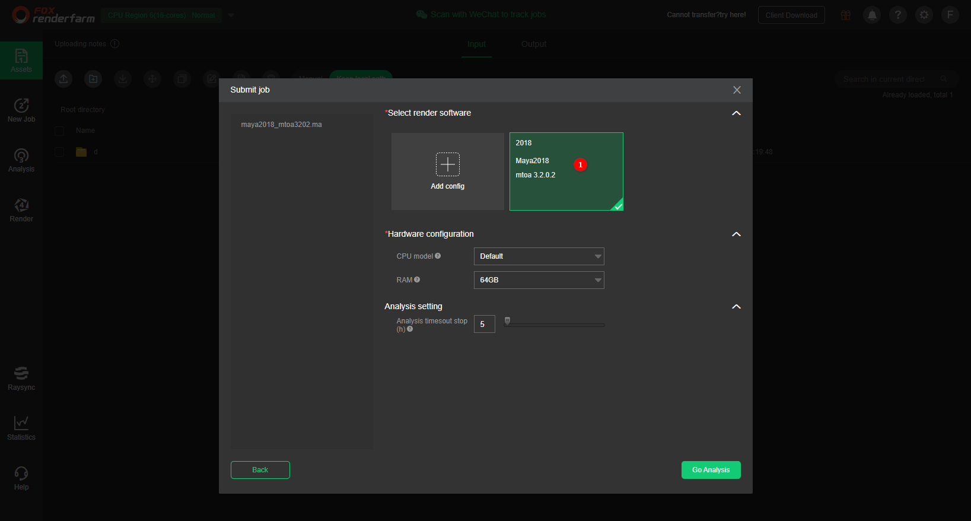
Task: Tick the checkbox for folder d
Action: pyautogui.click(x=59, y=152)
